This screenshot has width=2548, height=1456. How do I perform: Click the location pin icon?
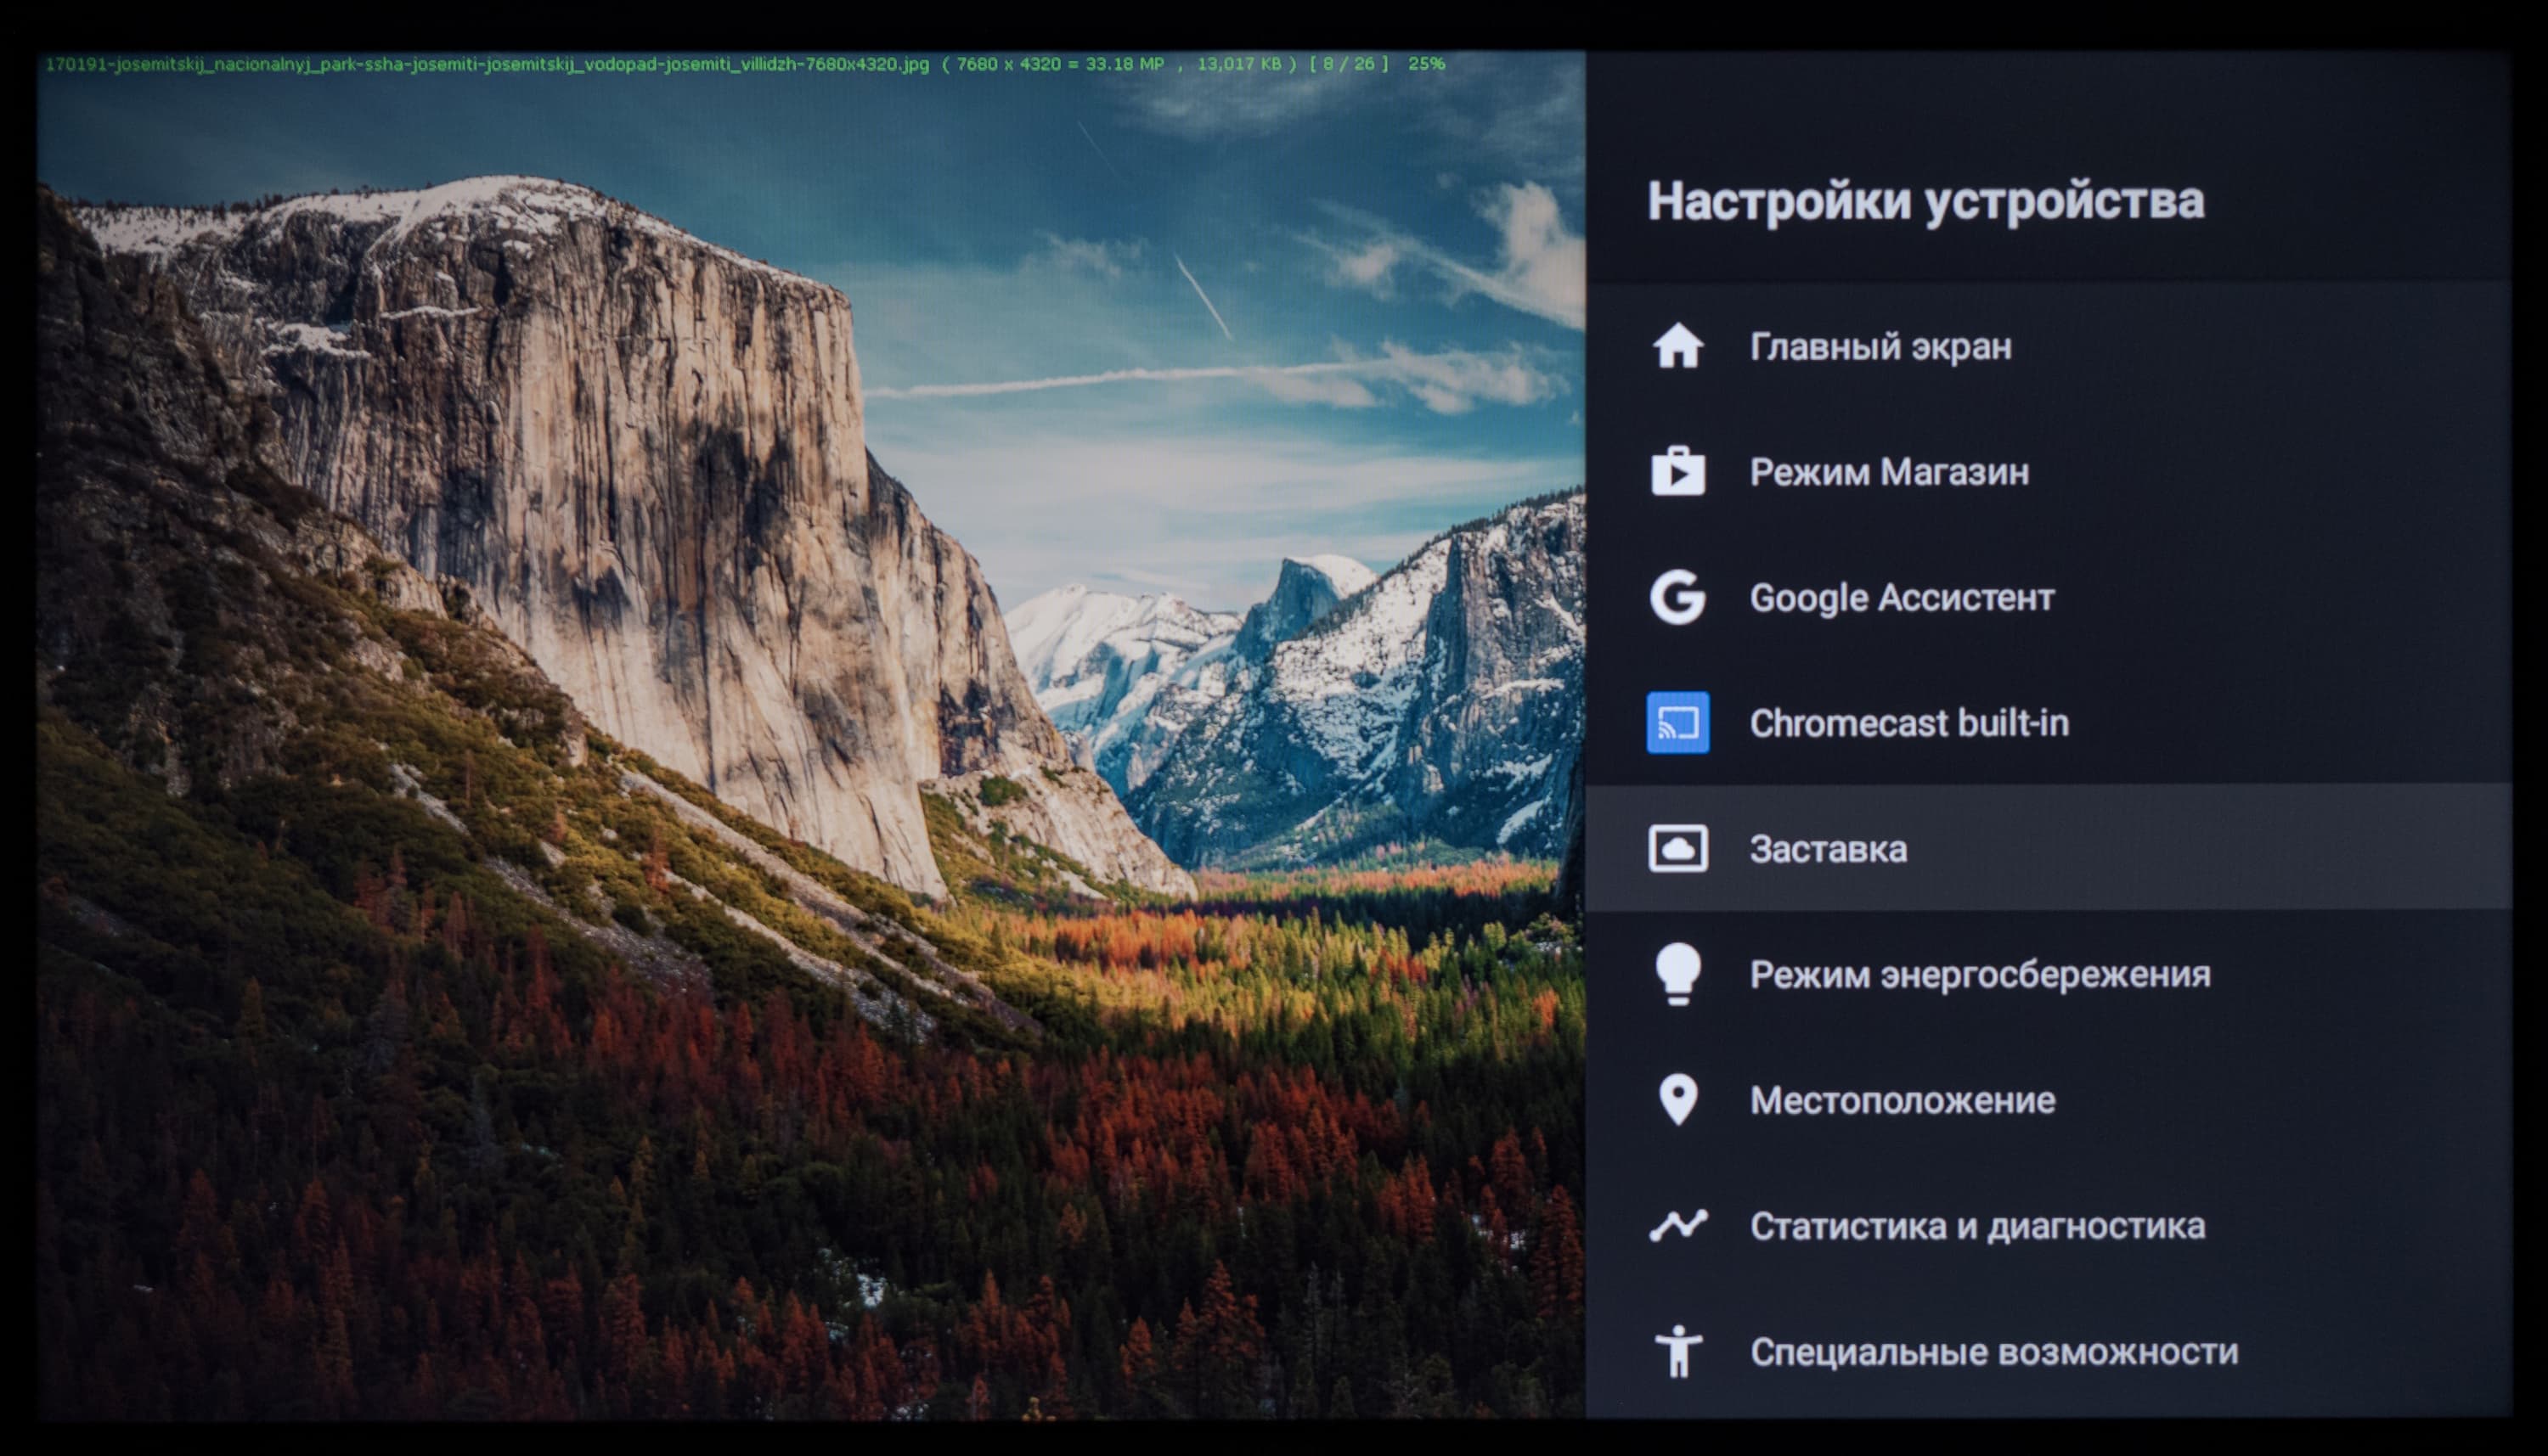pos(1677,1100)
